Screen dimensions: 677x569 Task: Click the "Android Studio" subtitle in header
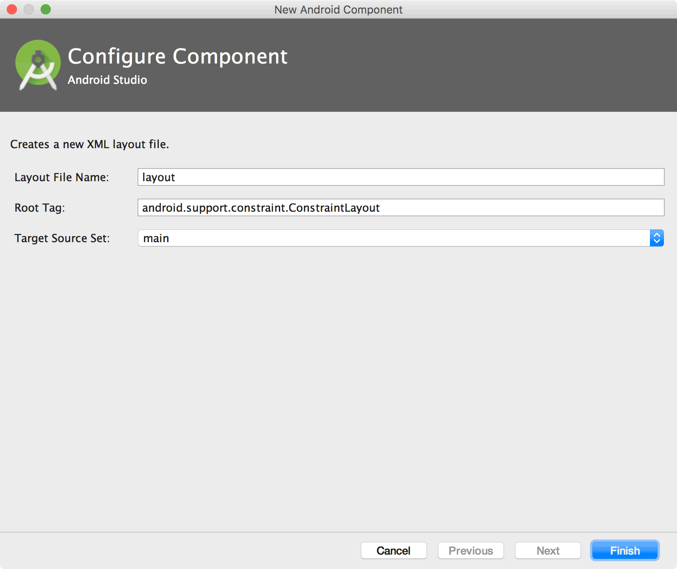click(x=107, y=80)
